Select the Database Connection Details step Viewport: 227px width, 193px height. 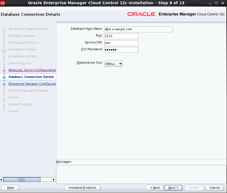click(31, 77)
